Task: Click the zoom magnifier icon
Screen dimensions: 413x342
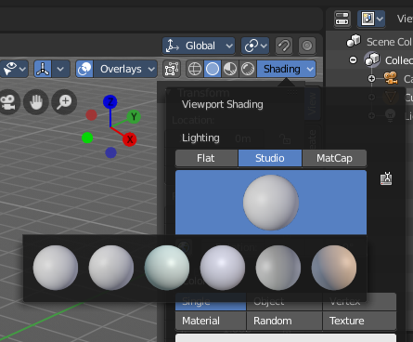Action: (x=64, y=102)
